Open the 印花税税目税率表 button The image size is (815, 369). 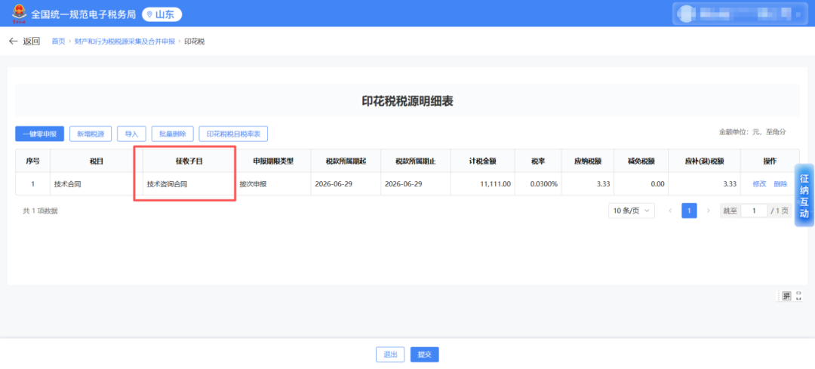pyautogui.click(x=233, y=134)
